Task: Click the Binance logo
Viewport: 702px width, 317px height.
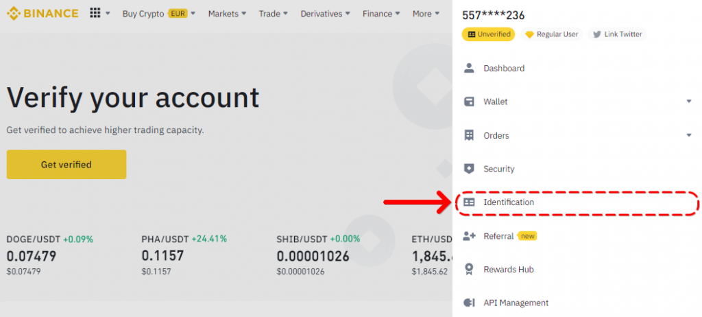Action: pos(43,14)
